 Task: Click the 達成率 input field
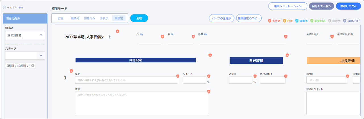(241, 80)
